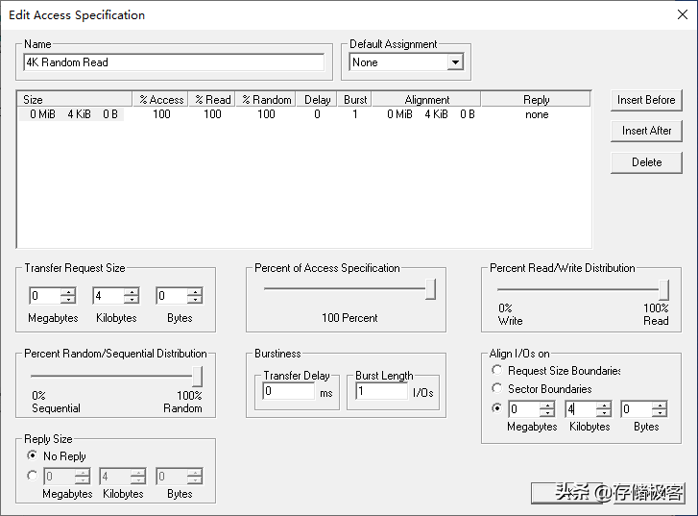Click the Burst column header
Screen dimensions: 698x516
point(355,100)
